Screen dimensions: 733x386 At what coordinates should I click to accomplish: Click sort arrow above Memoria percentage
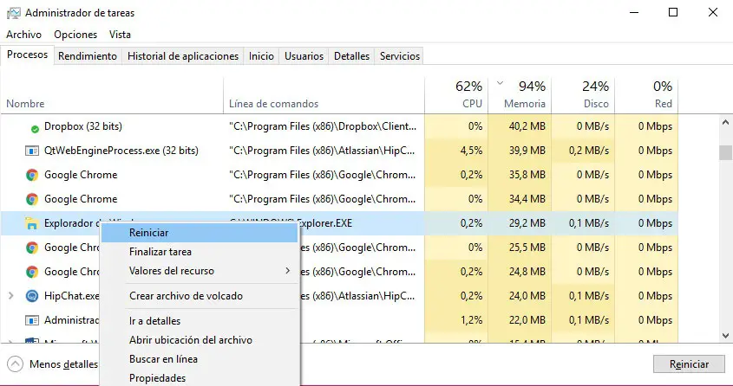[x=501, y=83]
